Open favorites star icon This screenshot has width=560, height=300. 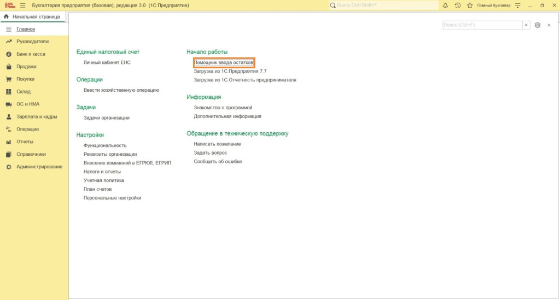pyautogui.click(x=469, y=5)
